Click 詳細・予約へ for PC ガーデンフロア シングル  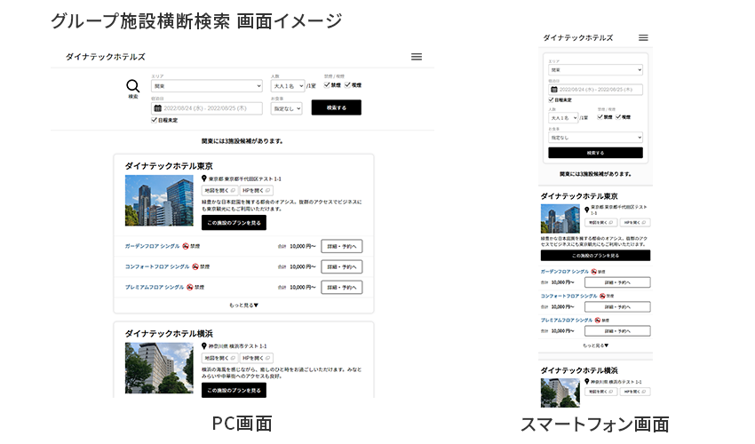tap(342, 246)
